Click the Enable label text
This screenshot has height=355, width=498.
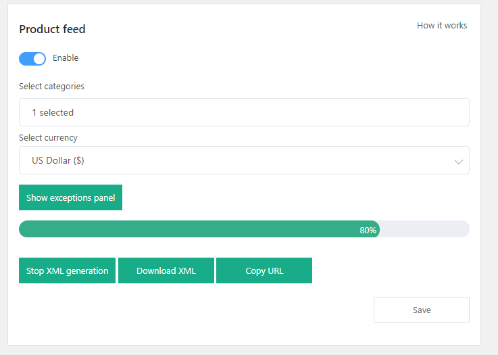pyautogui.click(x=66, y=58)
